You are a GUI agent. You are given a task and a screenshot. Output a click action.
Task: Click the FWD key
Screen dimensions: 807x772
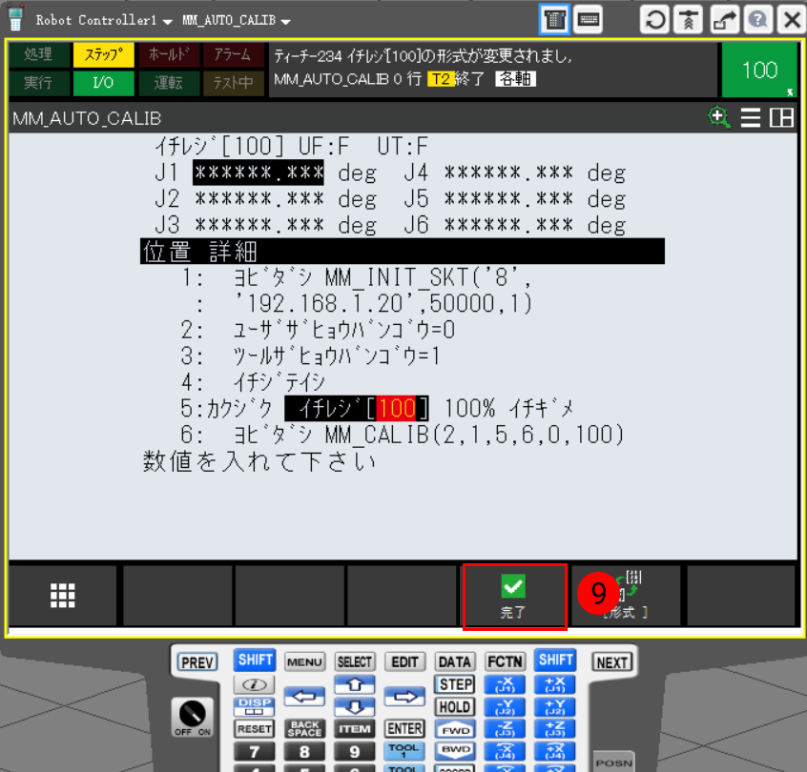[x=455, y=729]
